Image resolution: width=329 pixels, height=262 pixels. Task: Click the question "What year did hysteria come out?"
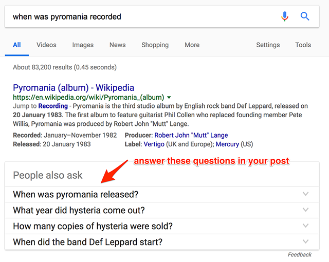click(79, 210)
